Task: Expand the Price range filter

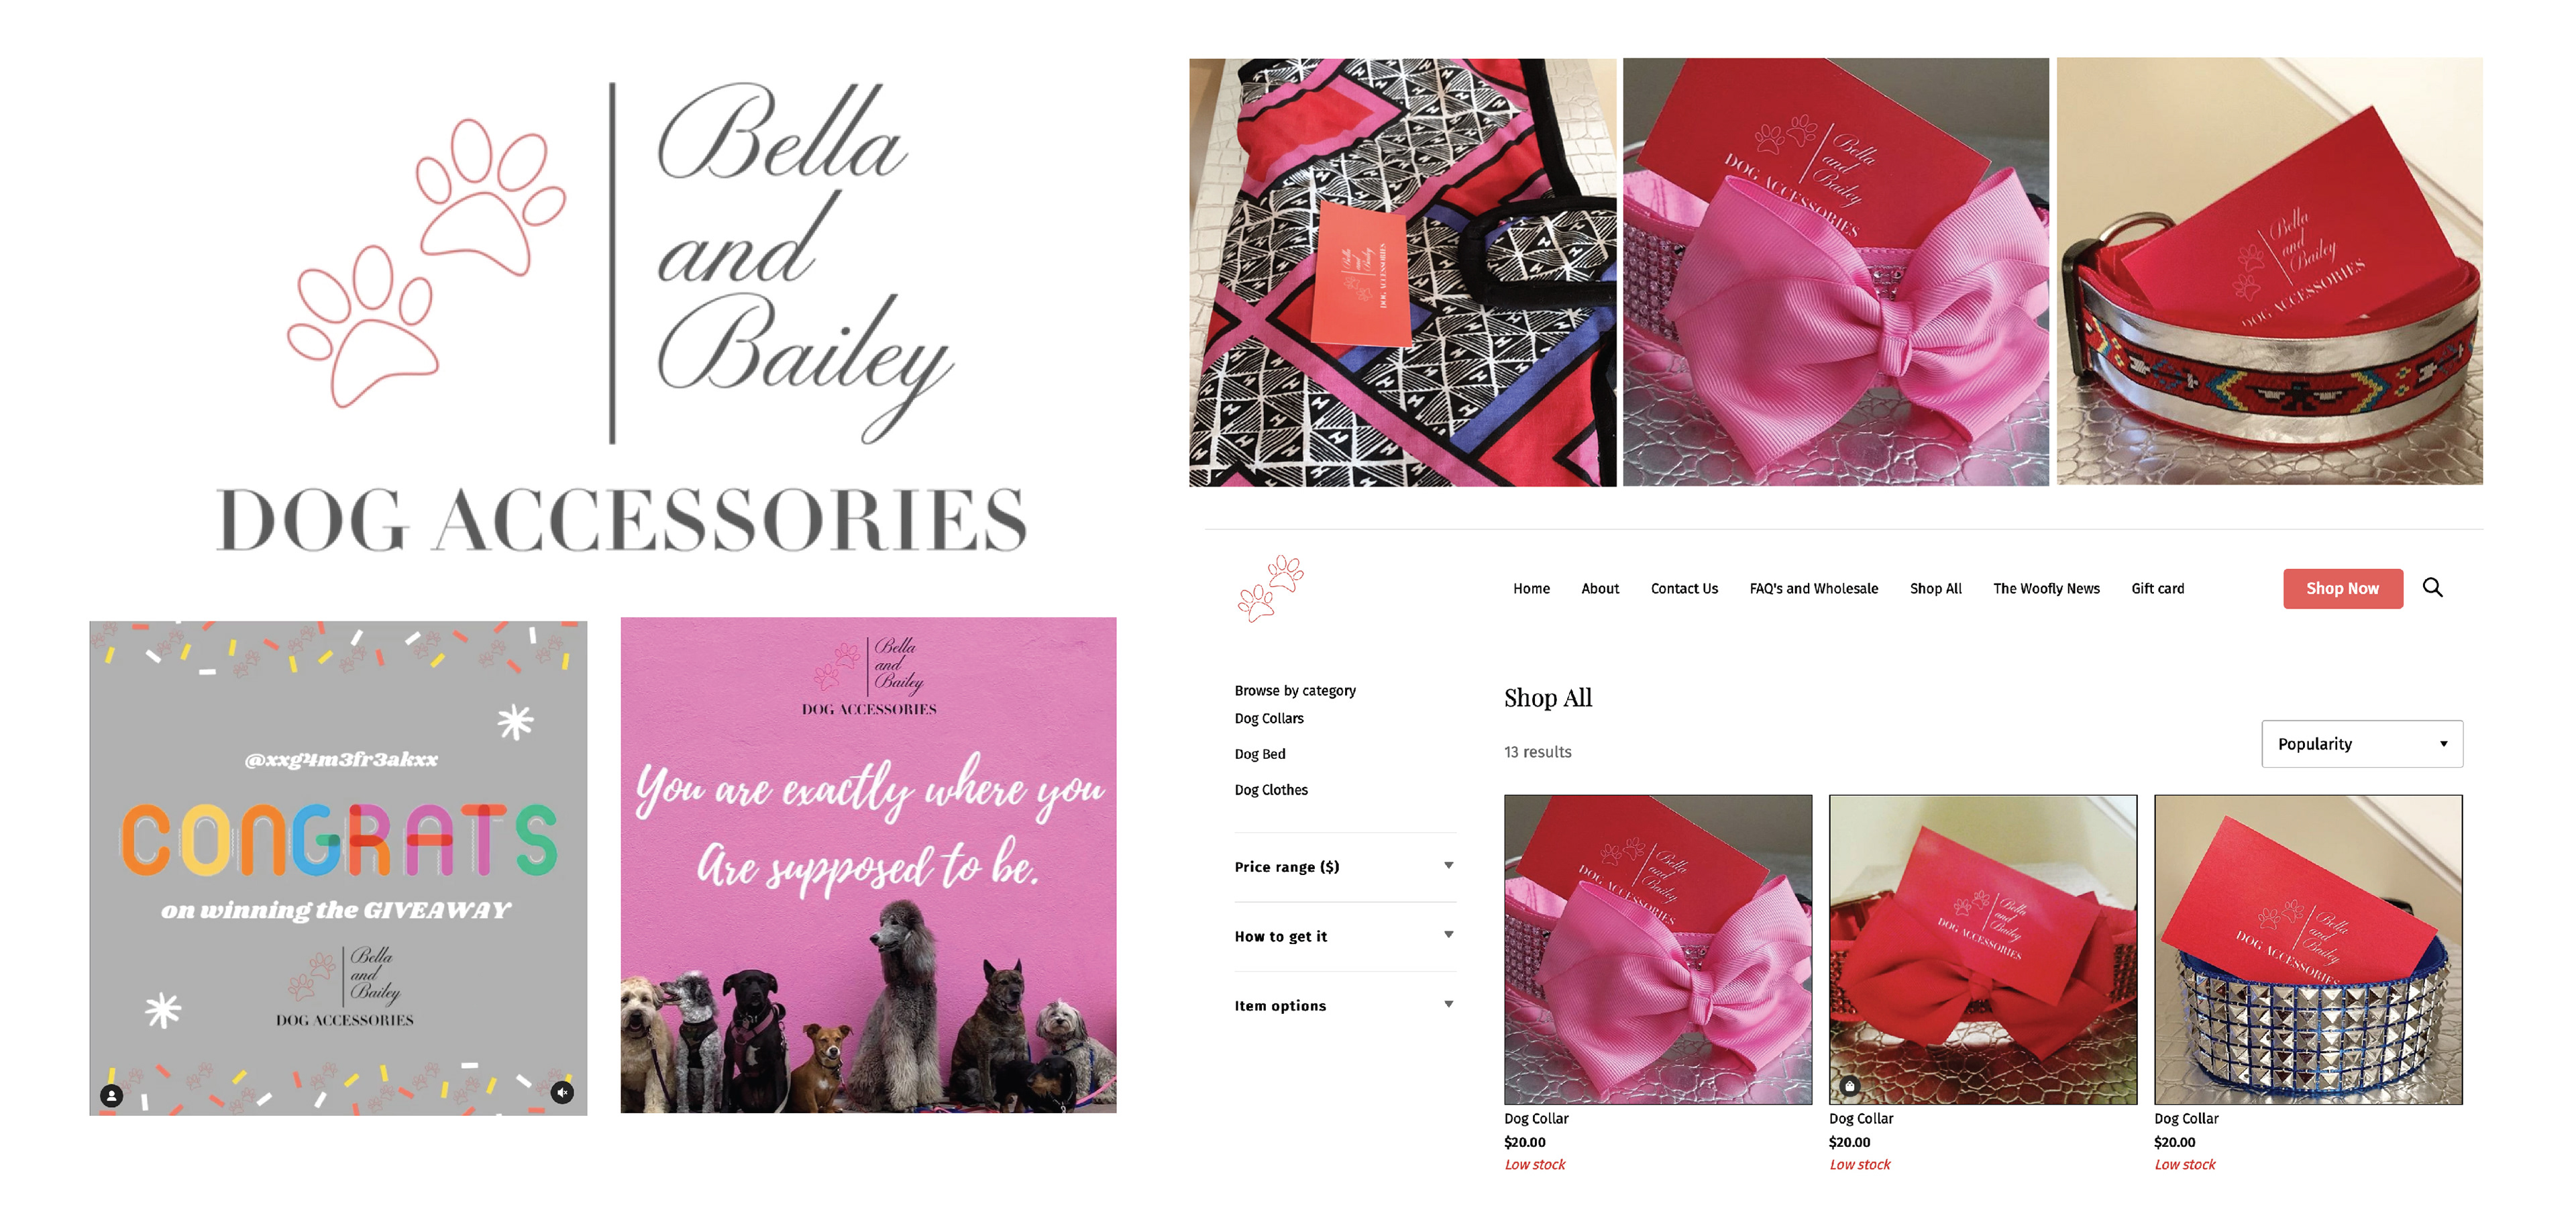Action: click(1344, 866)
